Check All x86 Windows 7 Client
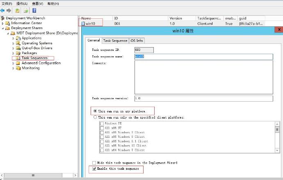 102,132
